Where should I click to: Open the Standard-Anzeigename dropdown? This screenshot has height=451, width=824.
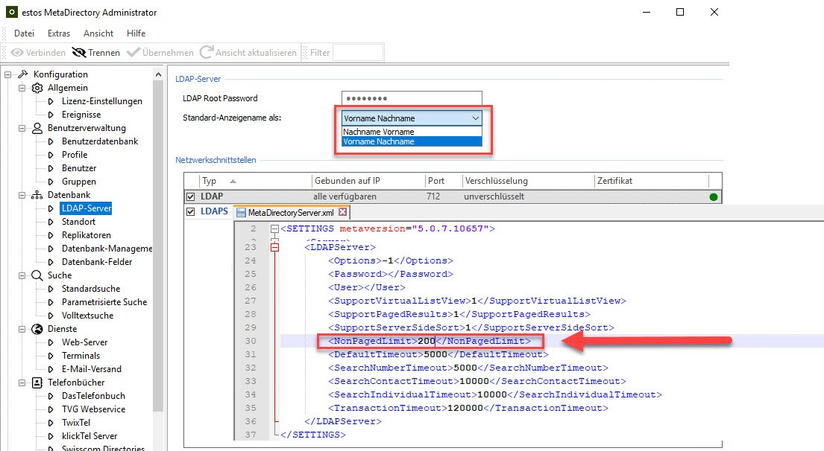(476, 118)
